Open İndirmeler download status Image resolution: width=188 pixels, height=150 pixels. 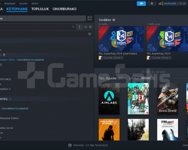tap(91, 145)
